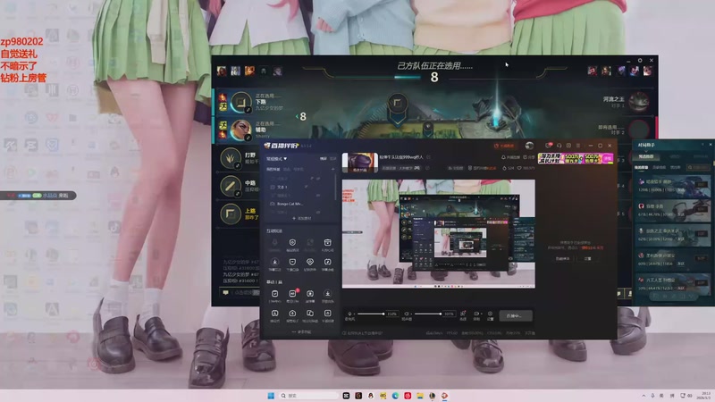The width and height of the screenshot is (715, 402).
Task: Open the 设置 settings gear under preview
Action: pos(490,314)
